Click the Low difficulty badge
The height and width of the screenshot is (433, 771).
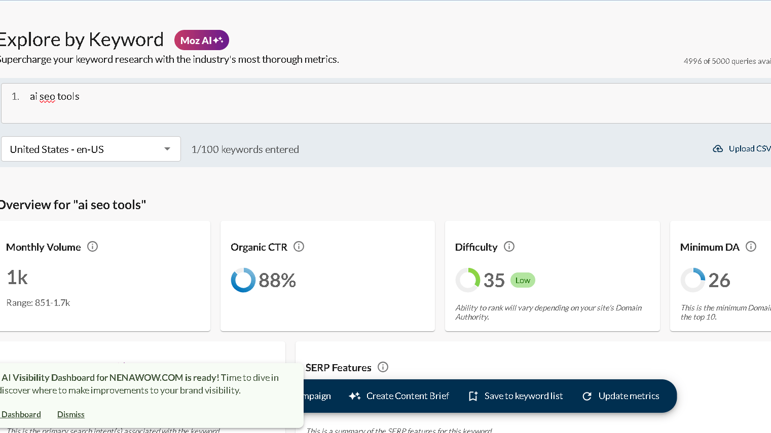tap(523, 280)
